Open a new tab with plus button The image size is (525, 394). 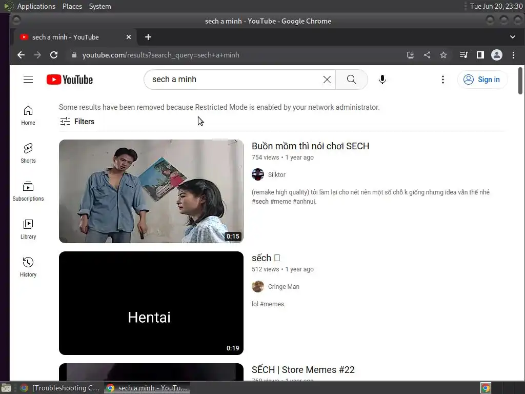[148, 37]
